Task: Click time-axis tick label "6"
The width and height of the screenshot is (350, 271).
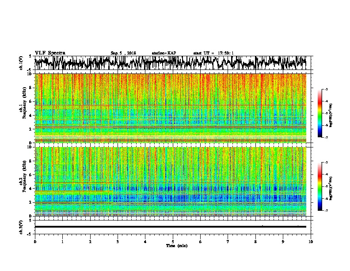Action: [x=201, y=242]
